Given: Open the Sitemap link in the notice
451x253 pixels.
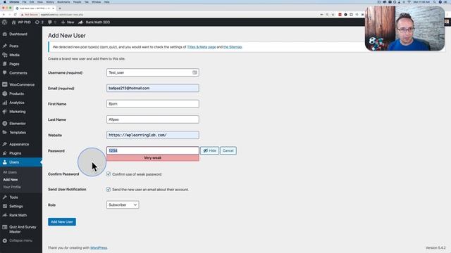Looking at the screenshot, I should pos(233,47).
